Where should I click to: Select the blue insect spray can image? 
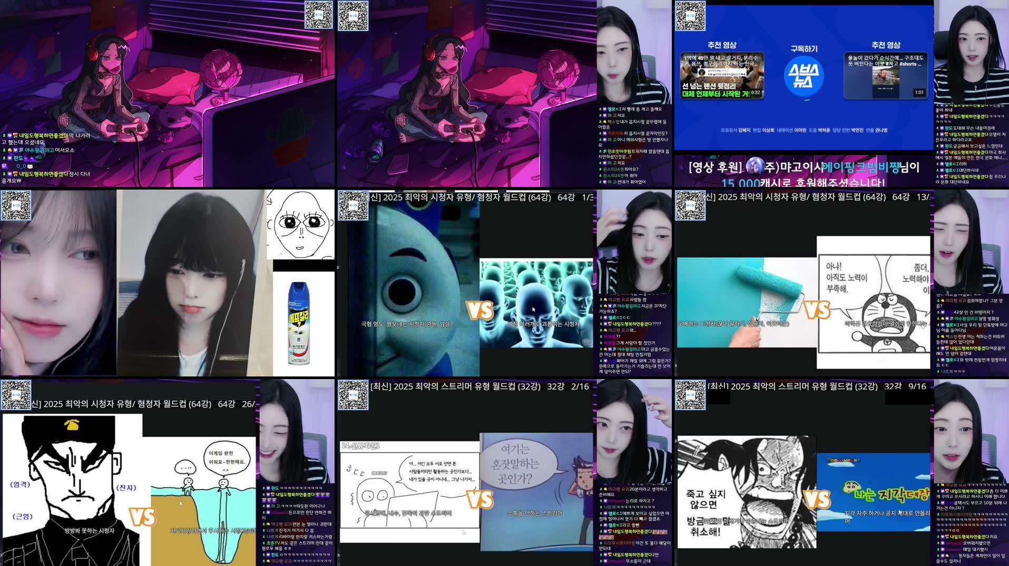[x=299, y=323]
